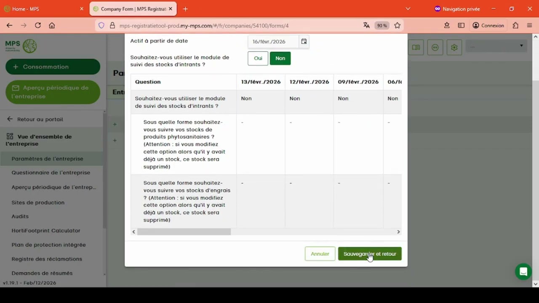The image size is (539, 303).
Task: Click the shield tracking protection icon
Action: click(x=101, y=25)
